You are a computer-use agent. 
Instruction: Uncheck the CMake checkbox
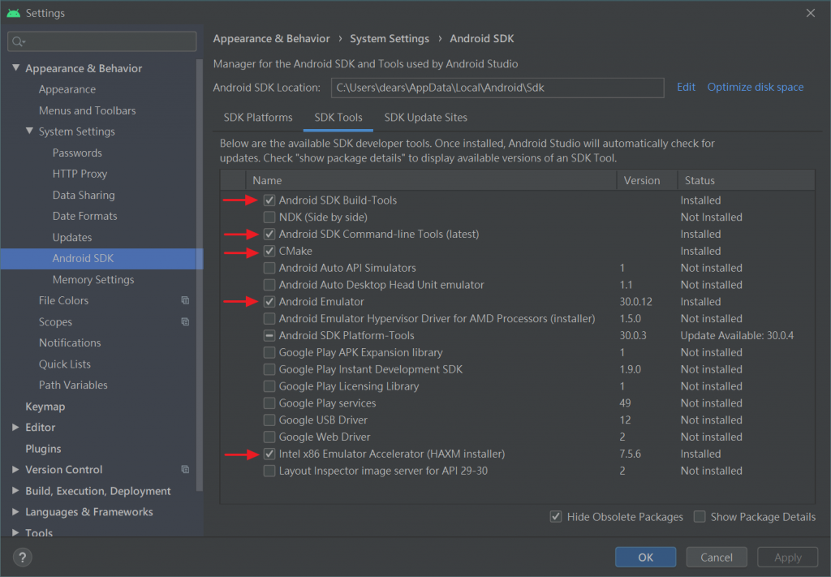tap(269, 251)
